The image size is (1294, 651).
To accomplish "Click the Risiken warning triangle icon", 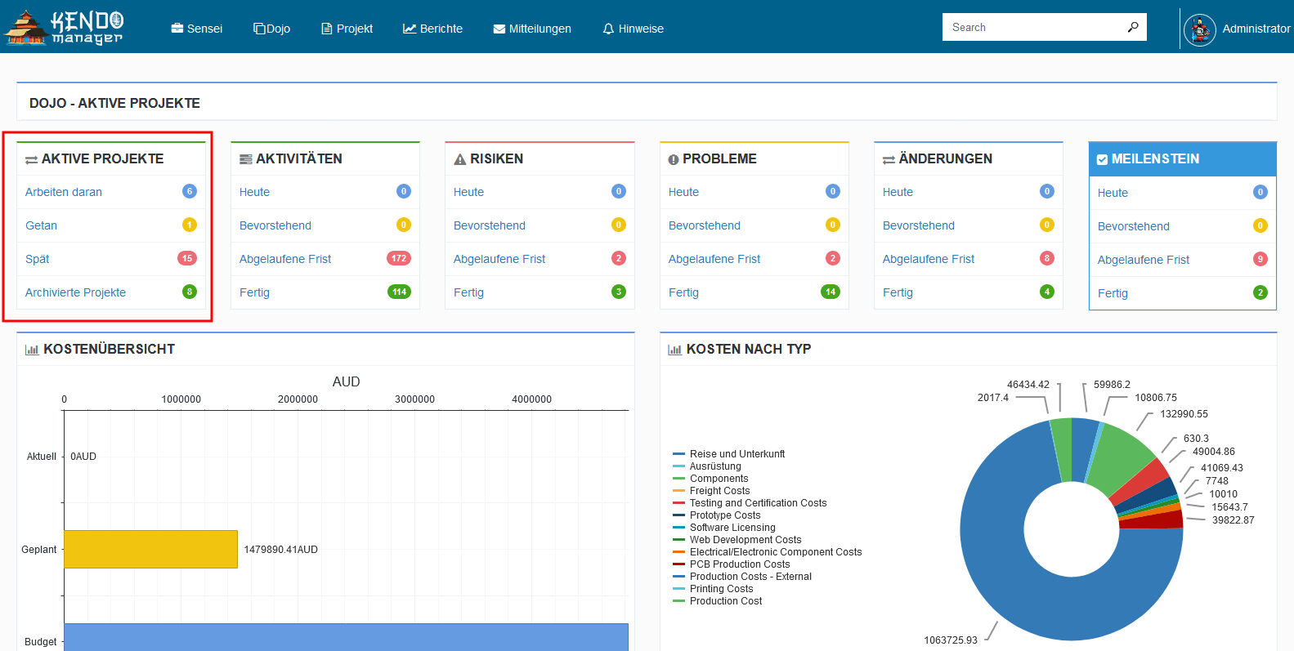I will pos(460,159).
